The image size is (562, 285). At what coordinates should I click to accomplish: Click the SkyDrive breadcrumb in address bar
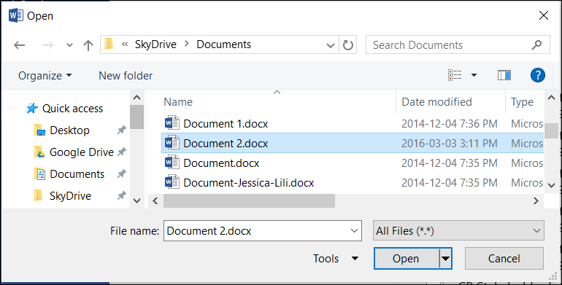(155, 44)
